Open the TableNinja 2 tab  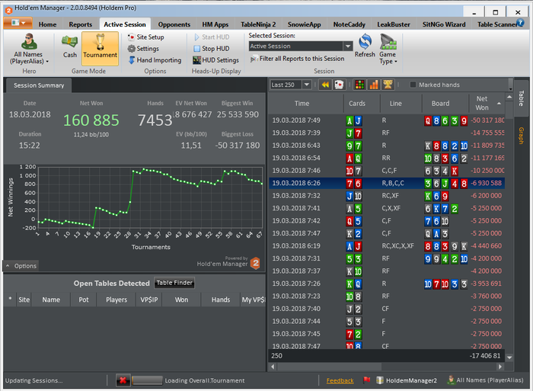pos(258,24)
